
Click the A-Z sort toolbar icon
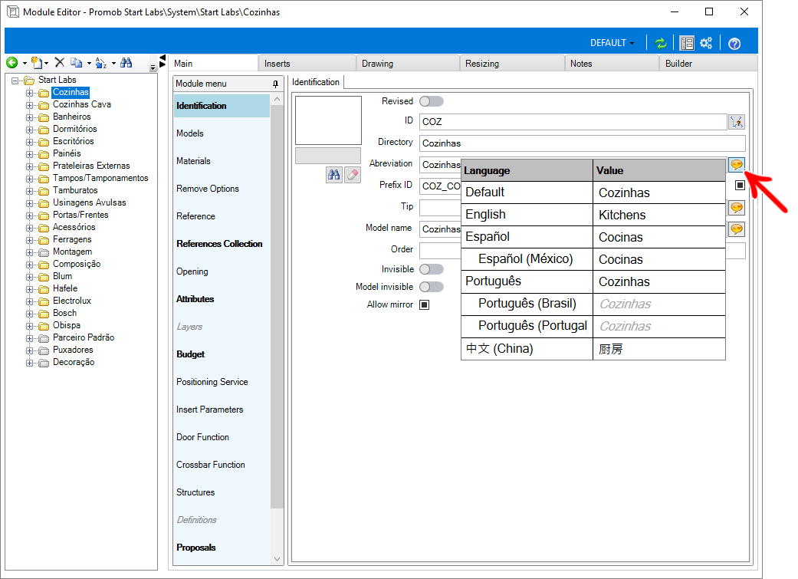[100, 63]
